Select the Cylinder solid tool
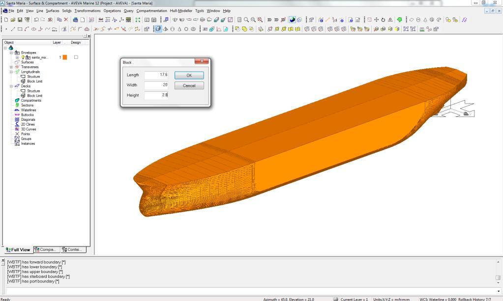503x301 pixels. [172, 29]
